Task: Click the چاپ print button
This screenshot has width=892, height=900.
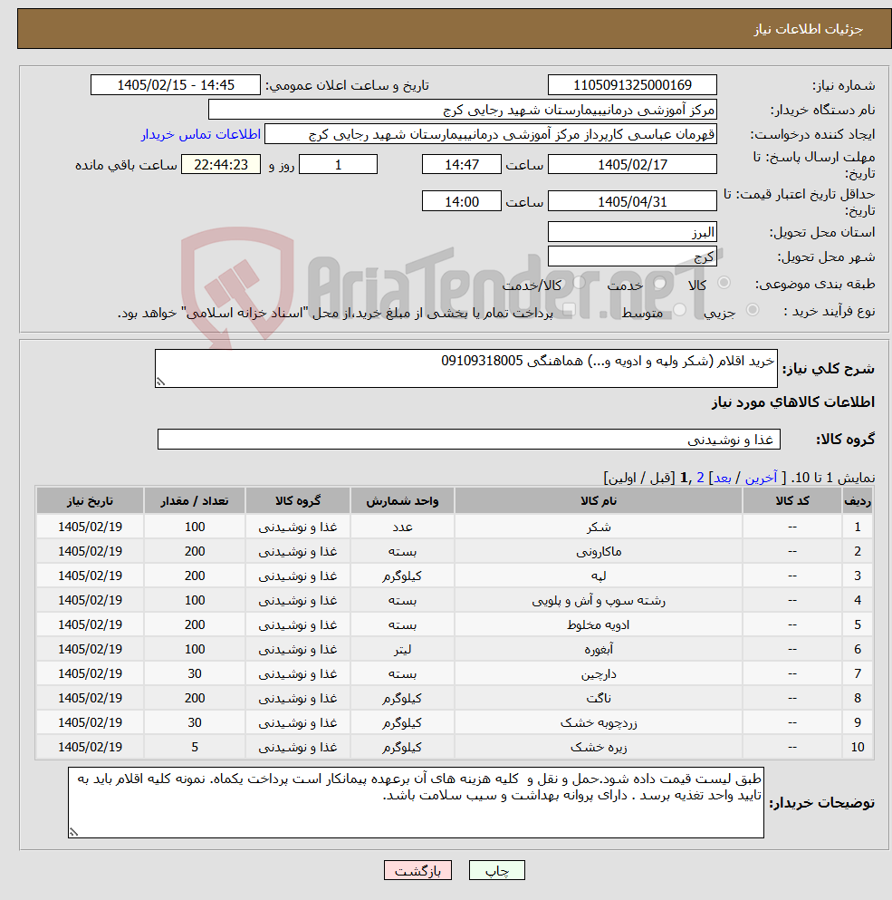Action: [x=497, y=870]
